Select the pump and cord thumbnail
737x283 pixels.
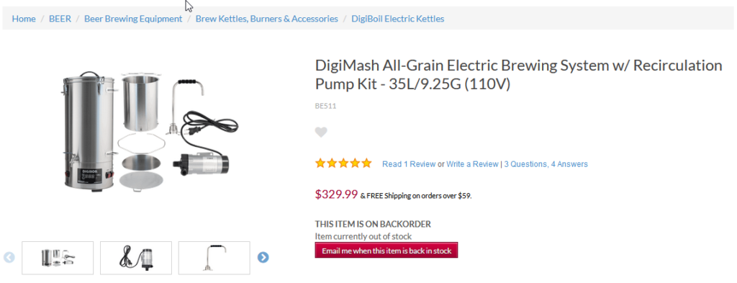136,258
